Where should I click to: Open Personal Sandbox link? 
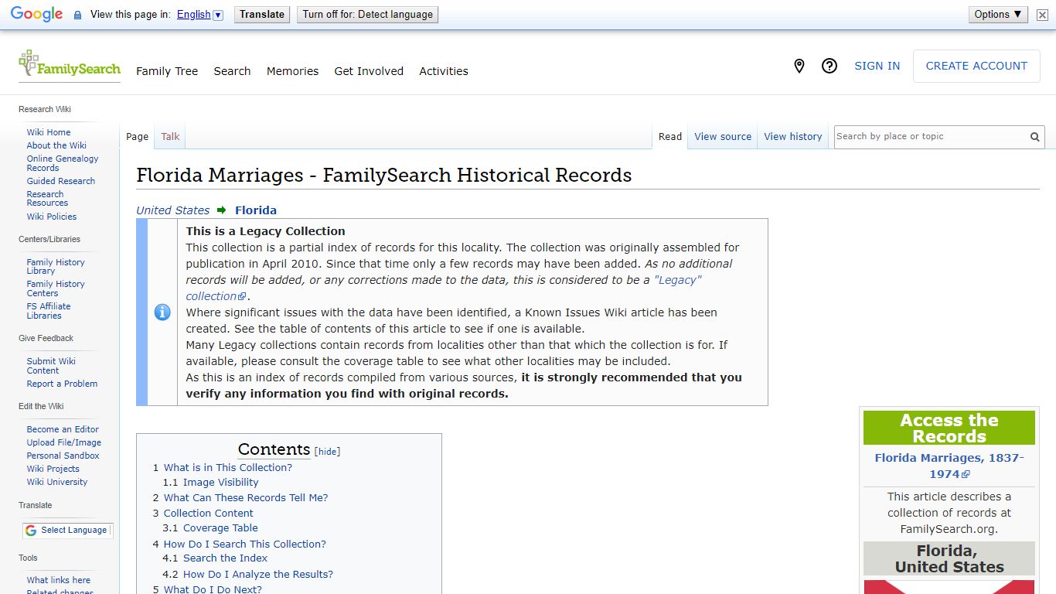point(63,456)
